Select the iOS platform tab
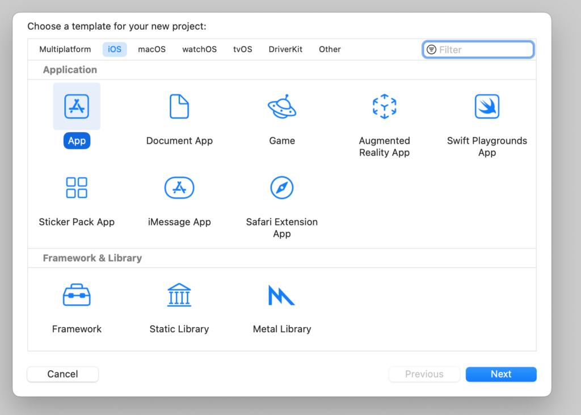581x415 pixels. point(115,49)
